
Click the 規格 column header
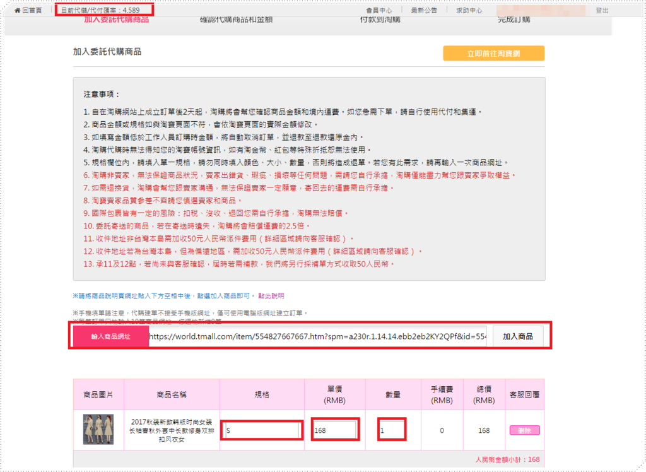(262, 394)
